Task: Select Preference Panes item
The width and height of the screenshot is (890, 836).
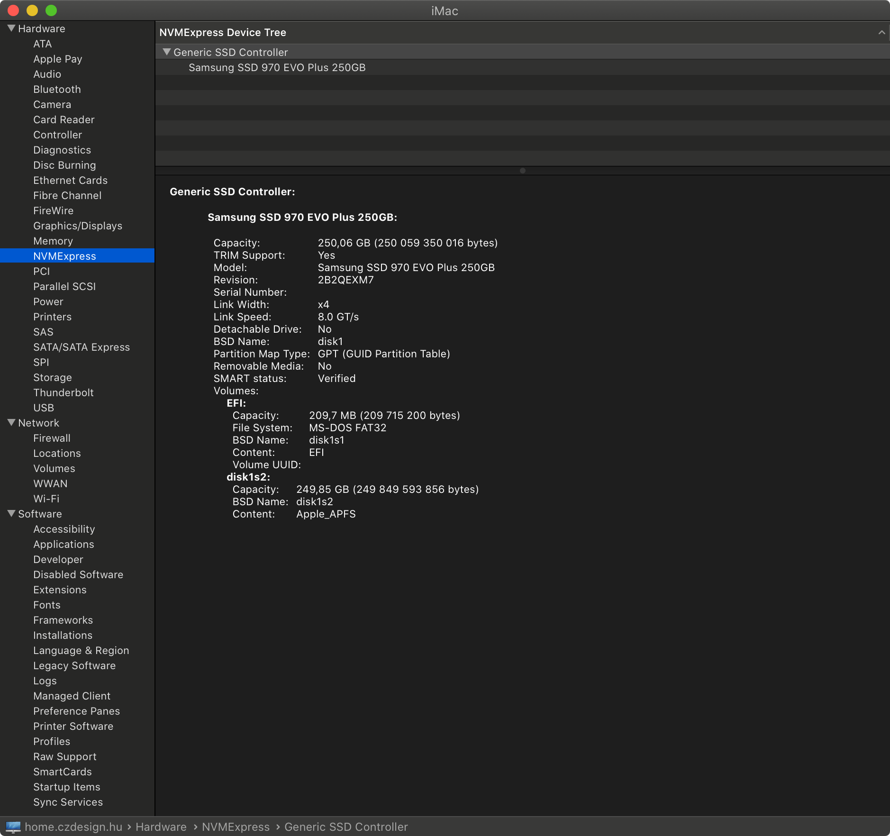Action: [77, 711]
